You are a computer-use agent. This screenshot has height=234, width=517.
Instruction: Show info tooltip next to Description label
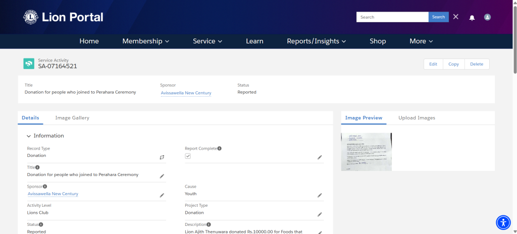[x=209, y=224]
